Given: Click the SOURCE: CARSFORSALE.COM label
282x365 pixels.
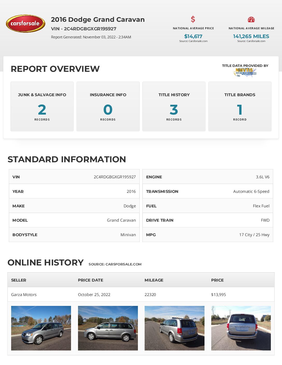Looking at the screenshot, I should (x=115, y=264).
